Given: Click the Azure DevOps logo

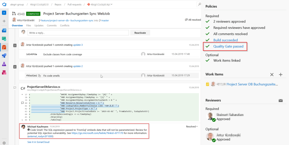Looking at the screenshot, I should click(4, 5).
